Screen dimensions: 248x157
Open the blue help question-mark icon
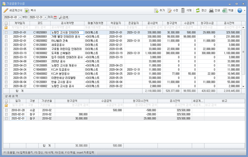click(239, 10)
